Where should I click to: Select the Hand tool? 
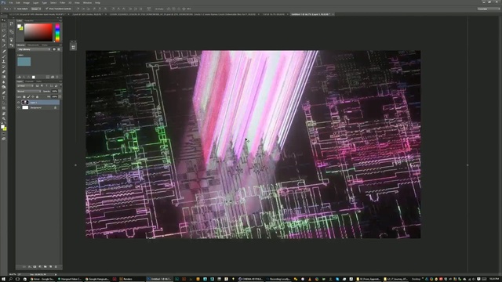4,113
